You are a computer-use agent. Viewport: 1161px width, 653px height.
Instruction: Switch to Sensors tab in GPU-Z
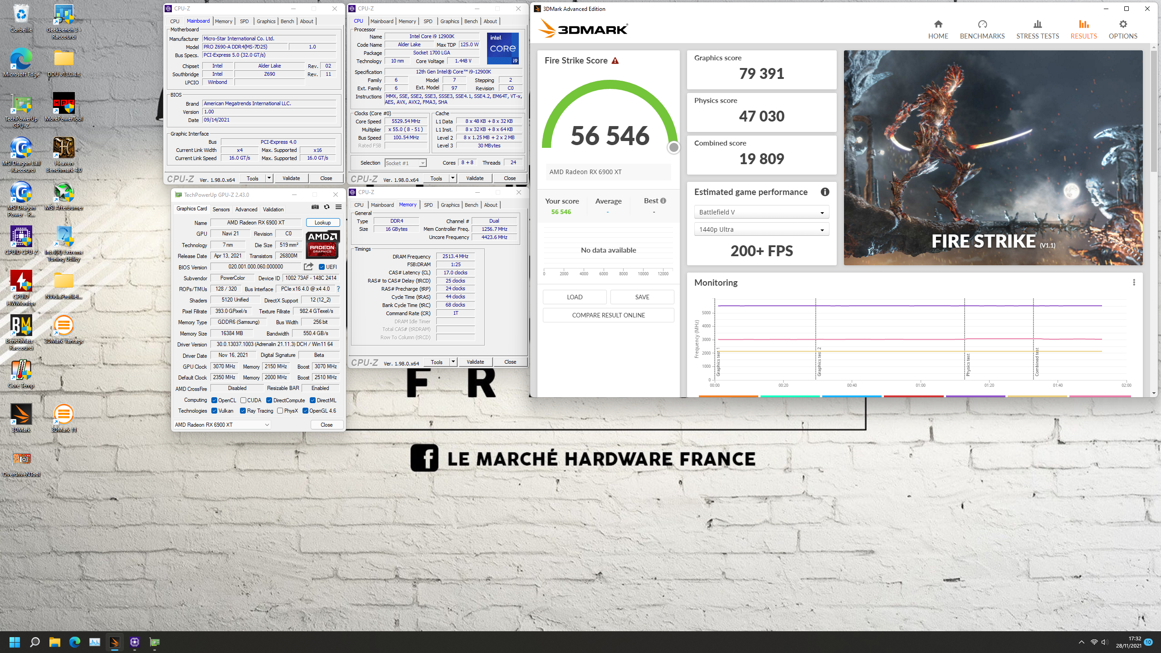[221, 210]
